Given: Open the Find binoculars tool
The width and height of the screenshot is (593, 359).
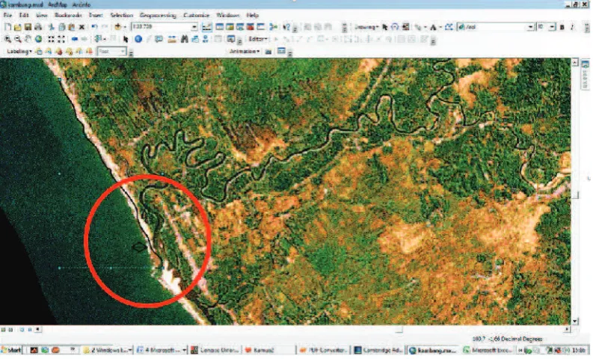Looking at the screenshot, I should 185,40.
